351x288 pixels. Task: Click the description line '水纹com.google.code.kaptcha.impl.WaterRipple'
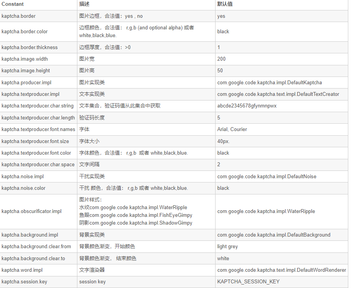pyautogui.click(x=133, y=208)
